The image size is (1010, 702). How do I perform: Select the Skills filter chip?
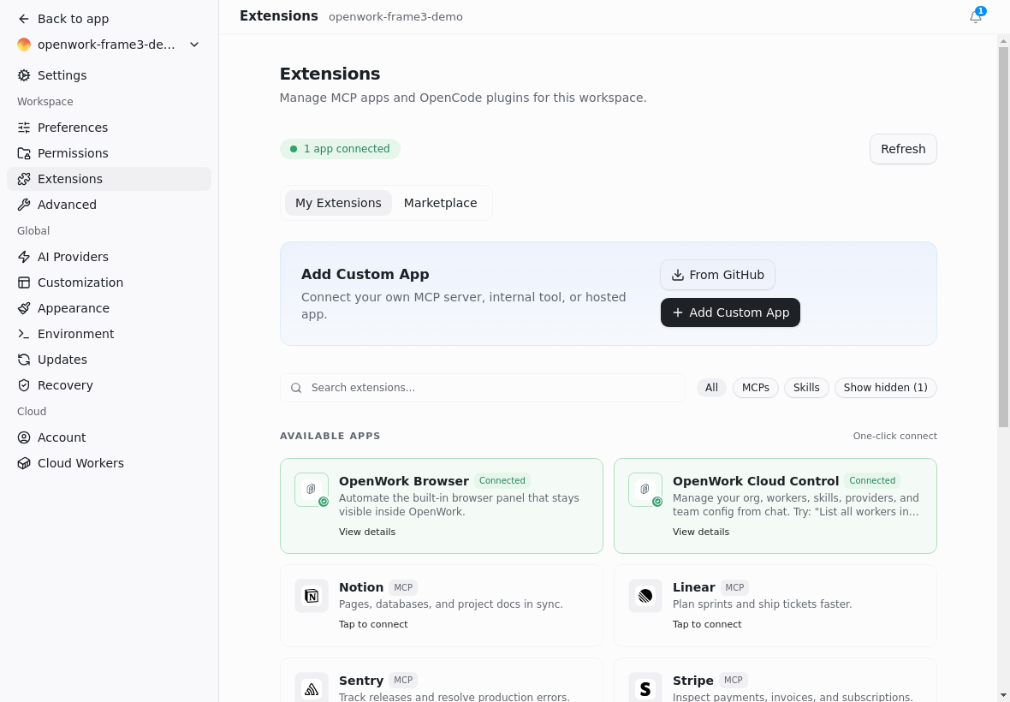pyautogui.click(x=806, y=388)
